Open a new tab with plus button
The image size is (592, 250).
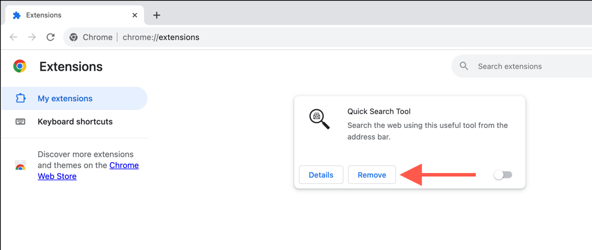(157, 15)
